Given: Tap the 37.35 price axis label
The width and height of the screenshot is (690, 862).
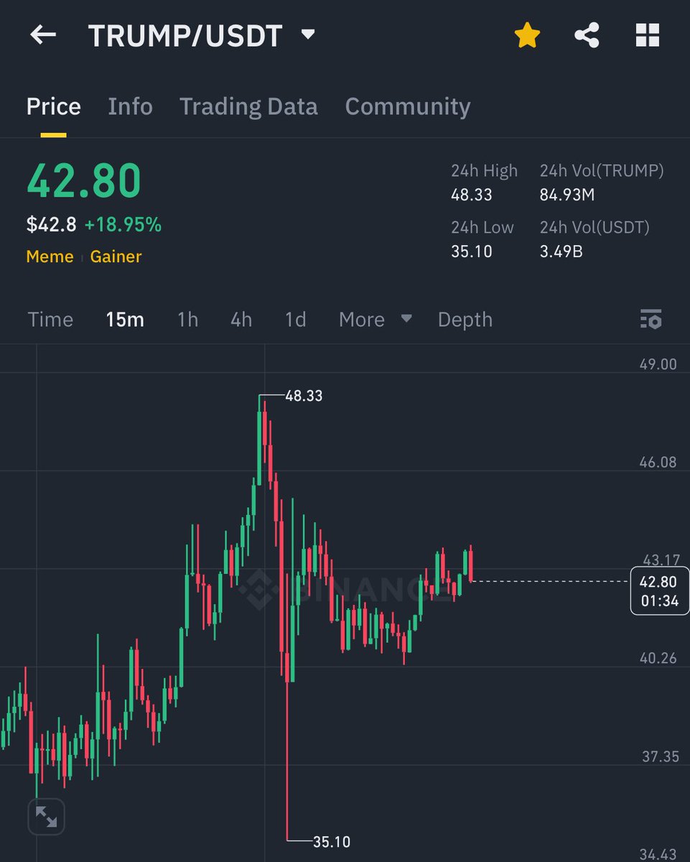Looking at the screenshot, I should [x=660, y=756].
